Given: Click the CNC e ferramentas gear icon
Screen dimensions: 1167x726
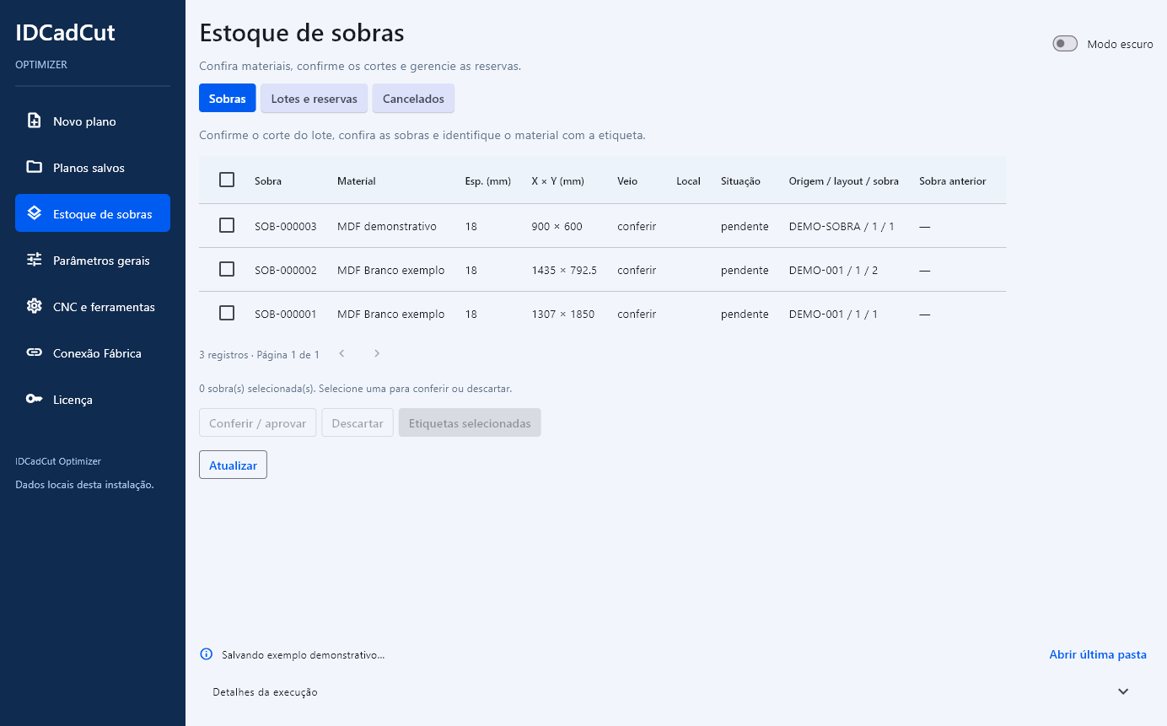Looking at the screenshot, I should coord(34,306).
